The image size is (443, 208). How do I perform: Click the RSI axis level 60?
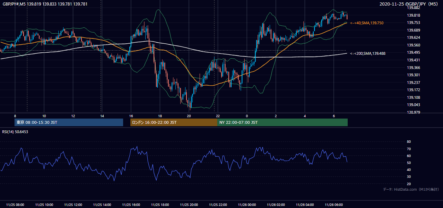coord(409,156)
